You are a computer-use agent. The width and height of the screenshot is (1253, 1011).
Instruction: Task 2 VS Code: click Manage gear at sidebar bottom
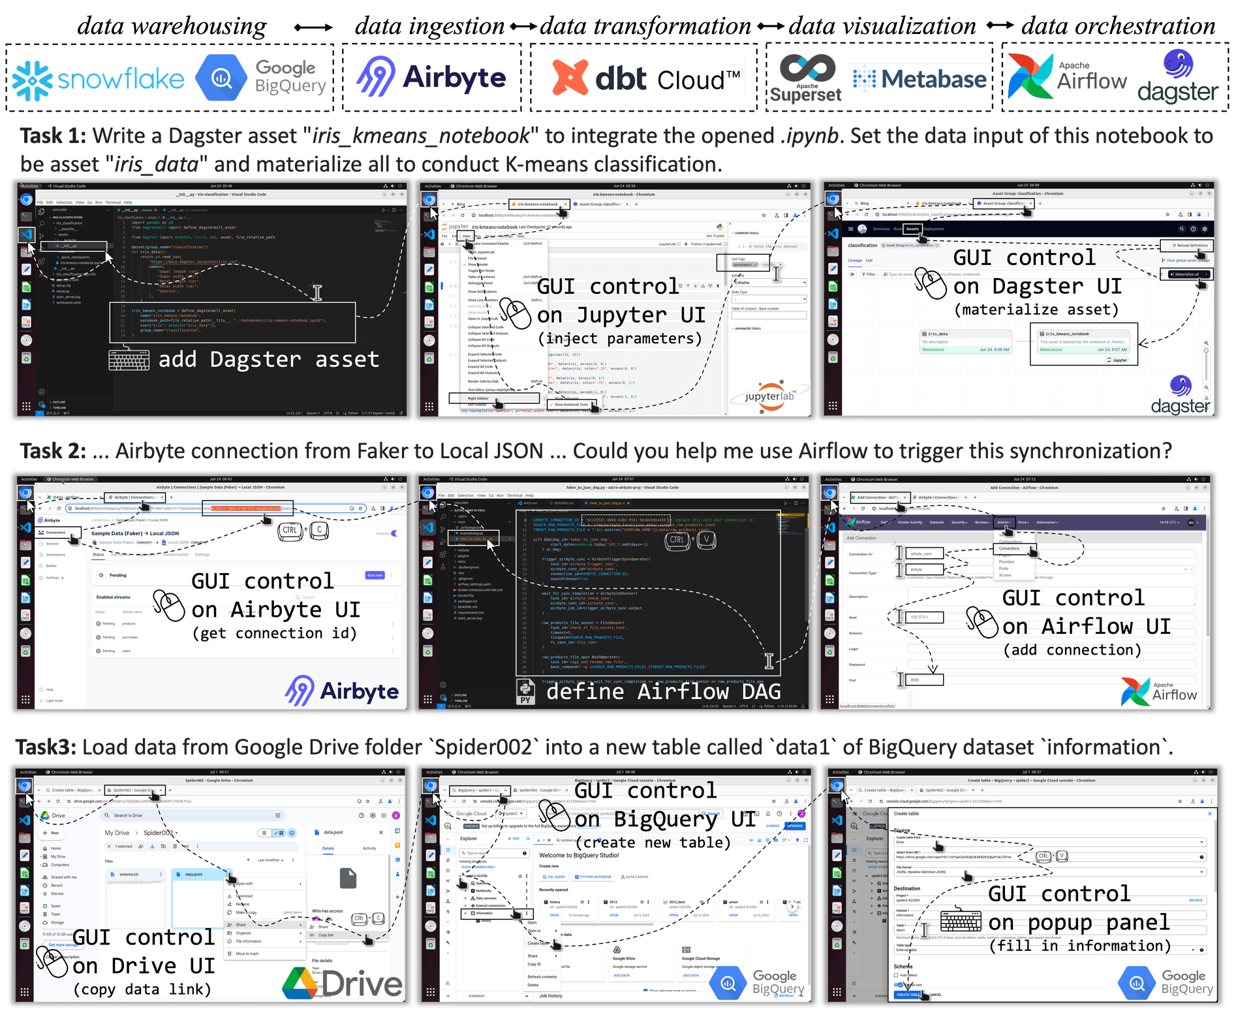click(x=444, y=696)
